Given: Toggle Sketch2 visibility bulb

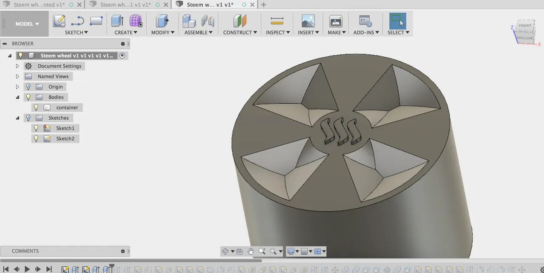Looking at the screenshot, I should (x=36, y=138).
